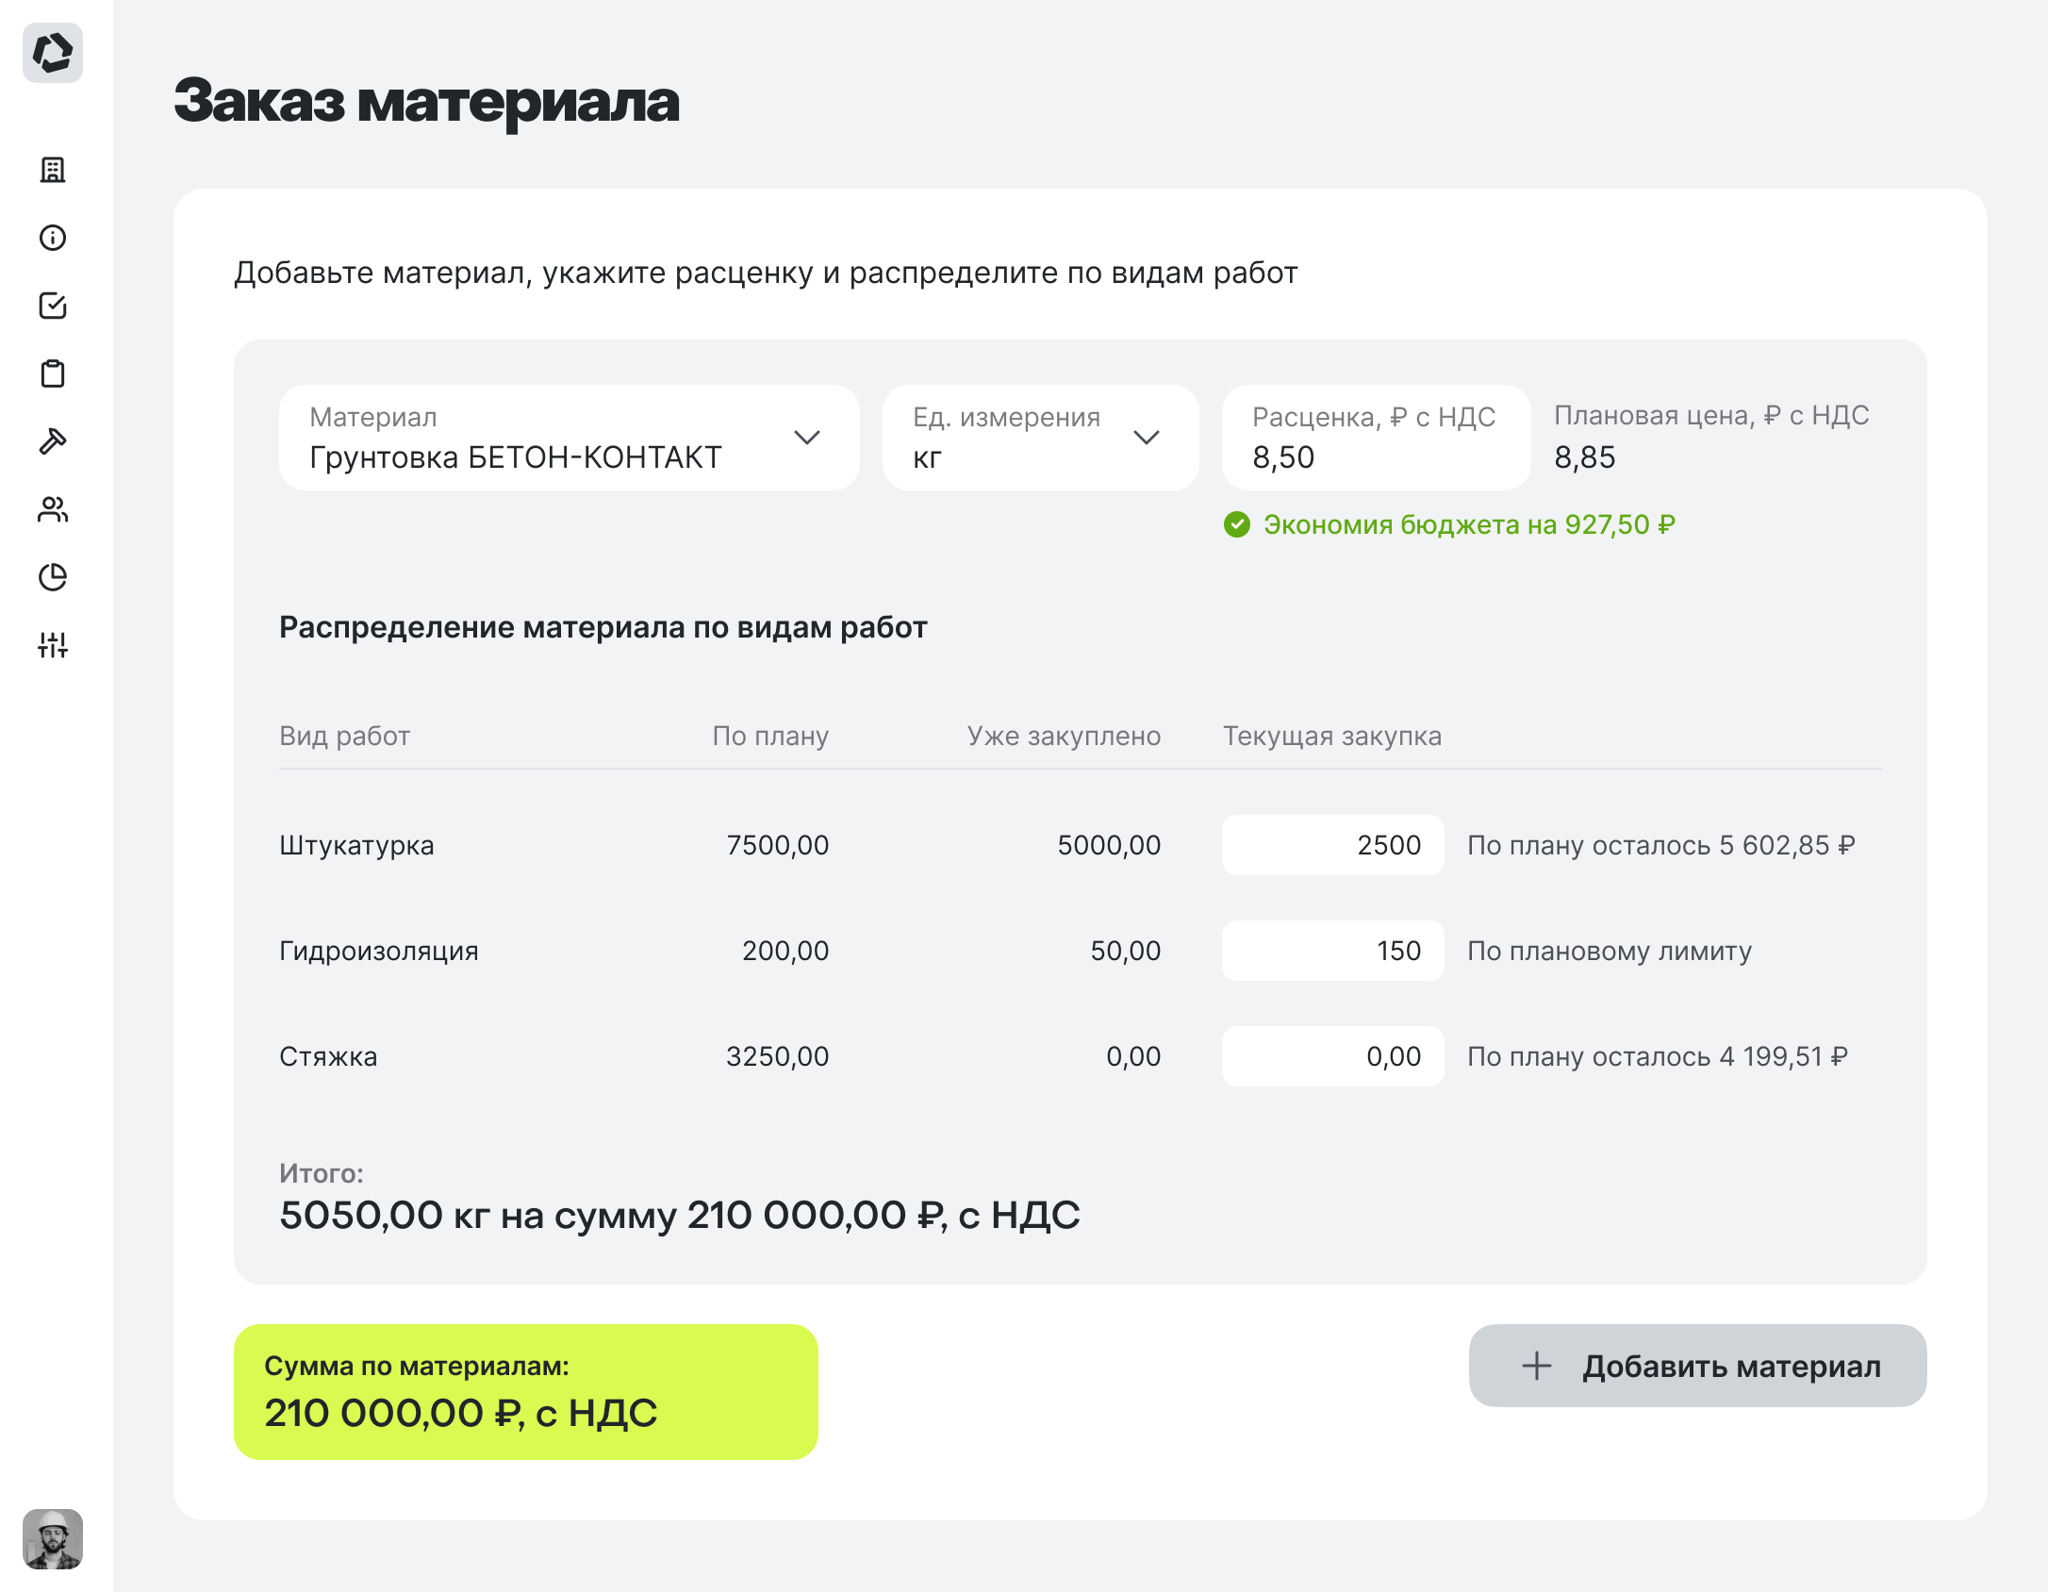Viewport: 2048px width, 1592px height.
Task: Open settings via the sliders icon
Action: (x=54, y=646)
